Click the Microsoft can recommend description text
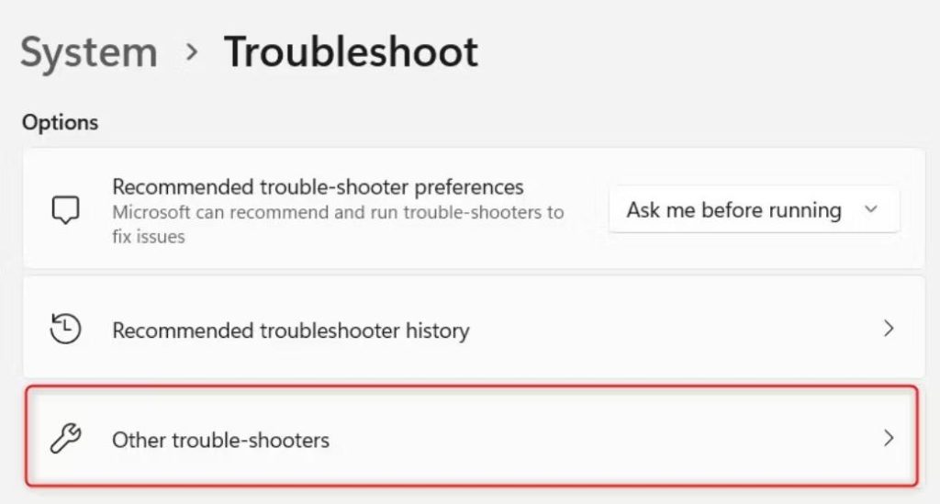940x504 pixels. click(338, 212)
